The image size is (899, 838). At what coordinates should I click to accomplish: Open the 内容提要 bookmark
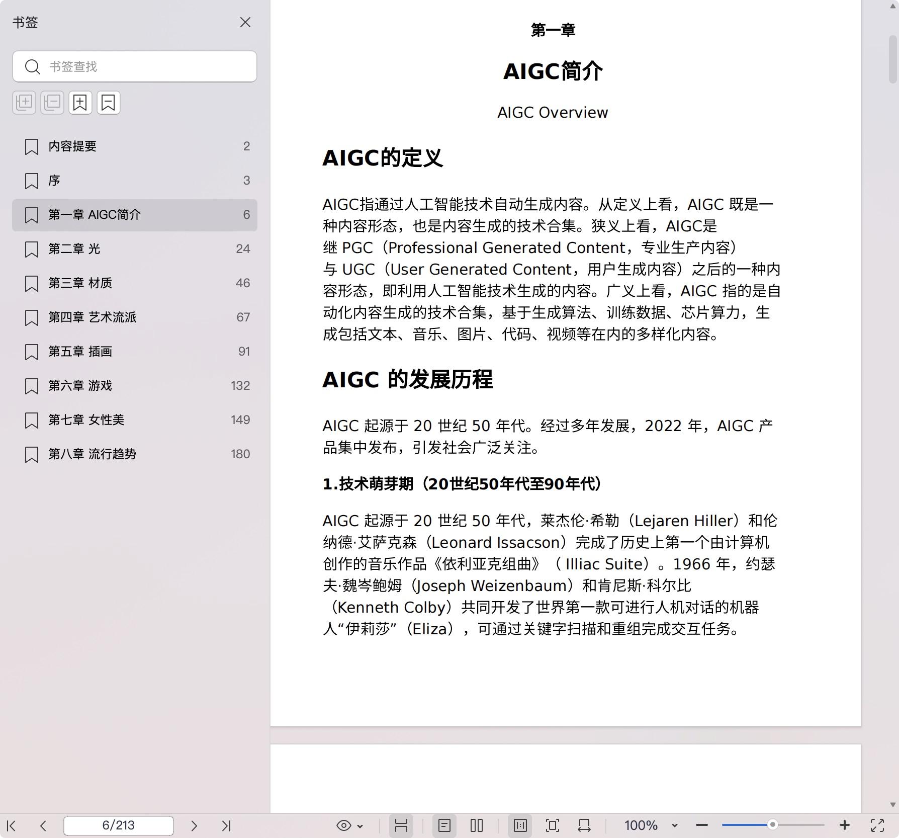135,146
